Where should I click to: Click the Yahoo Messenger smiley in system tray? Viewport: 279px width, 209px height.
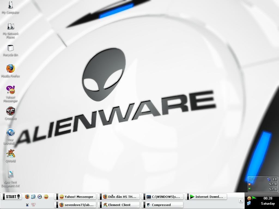[x=249, y=198]
